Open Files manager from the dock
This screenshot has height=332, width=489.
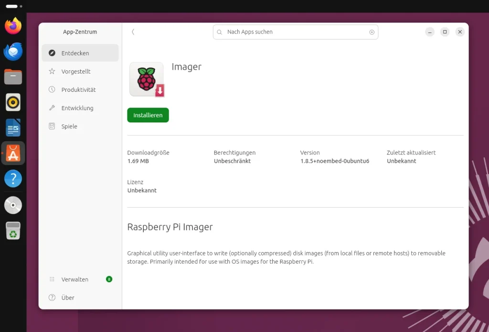pyautogui.click(x=13, y=77)
